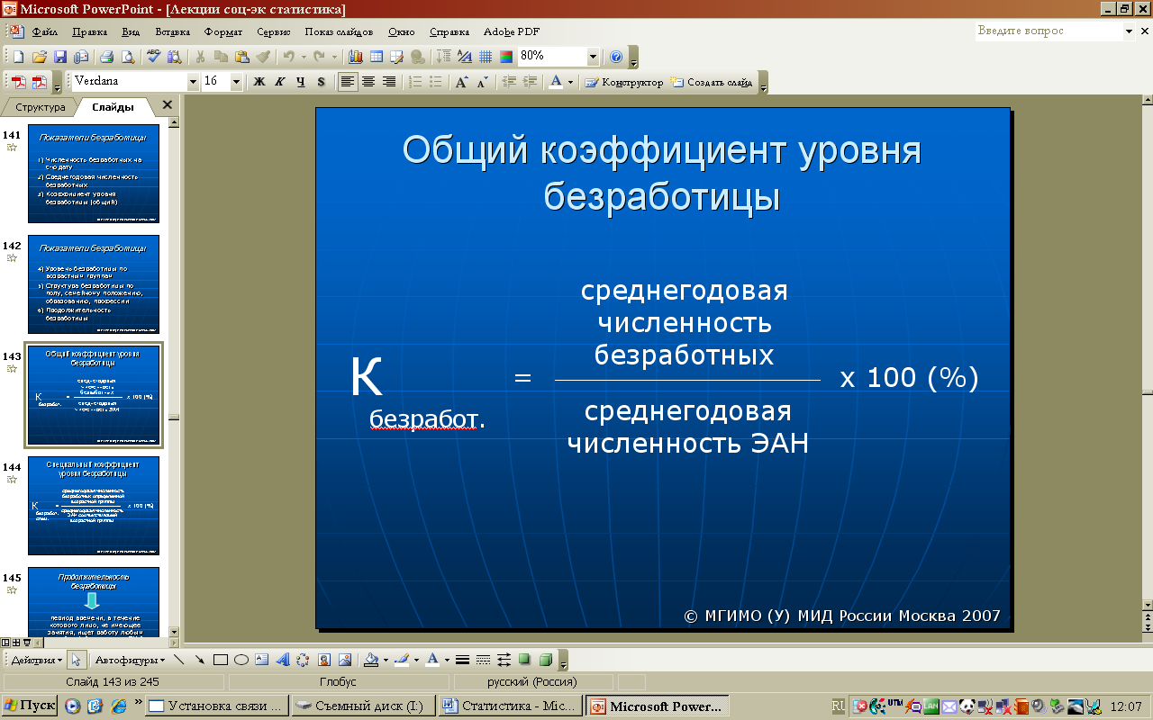Switch to the Структура tab

pyautogui.click(x=40, y=107)
